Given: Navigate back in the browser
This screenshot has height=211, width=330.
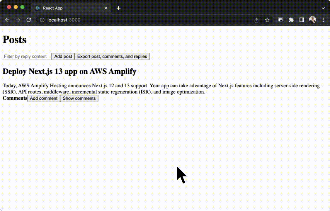Looking at the screenshot, I should tap(7, 20).
